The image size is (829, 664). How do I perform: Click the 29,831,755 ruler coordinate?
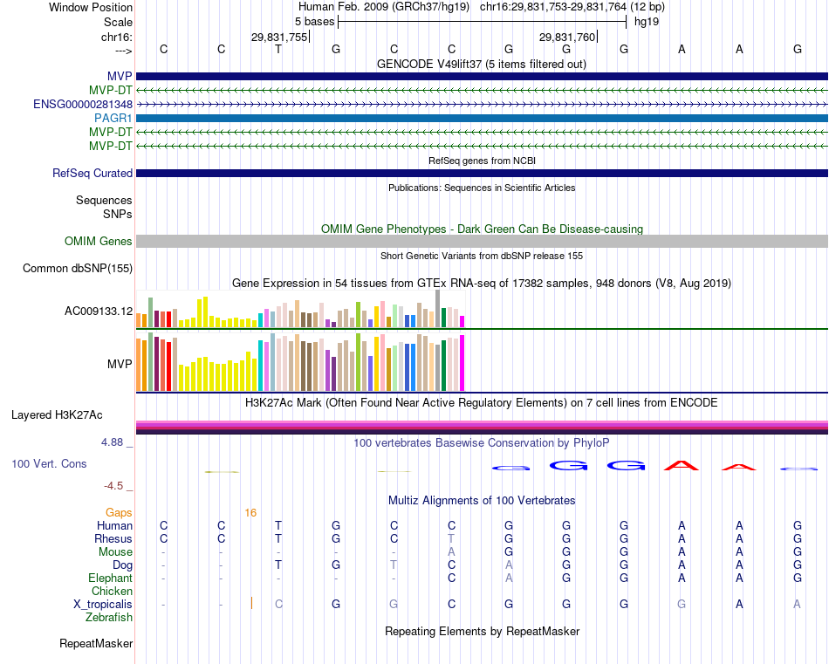279,37
